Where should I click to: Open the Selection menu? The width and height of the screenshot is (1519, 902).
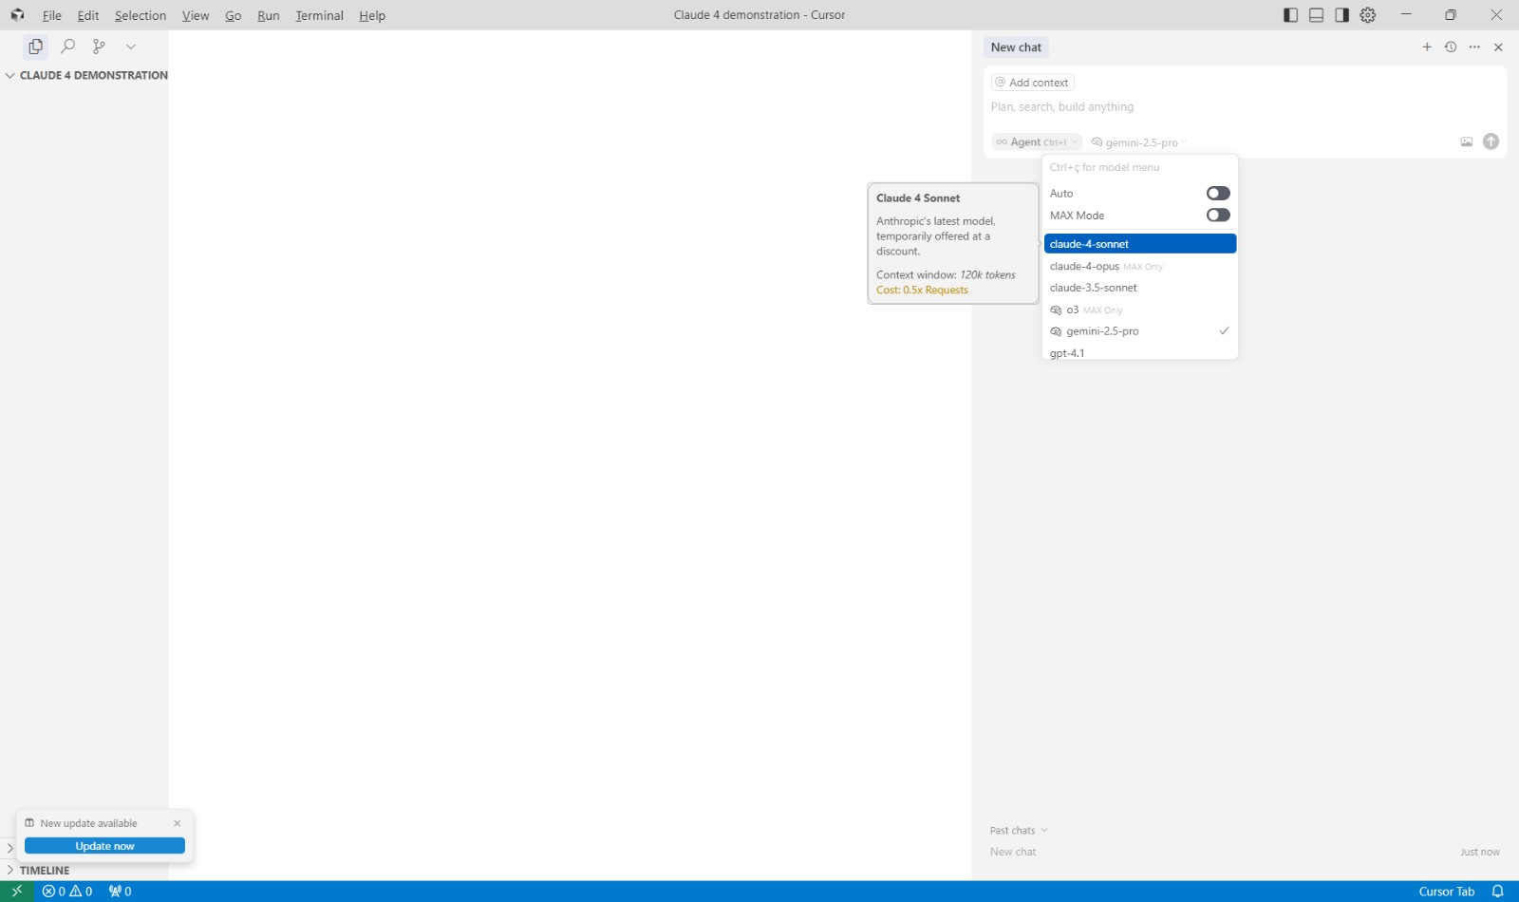[141, 15]
